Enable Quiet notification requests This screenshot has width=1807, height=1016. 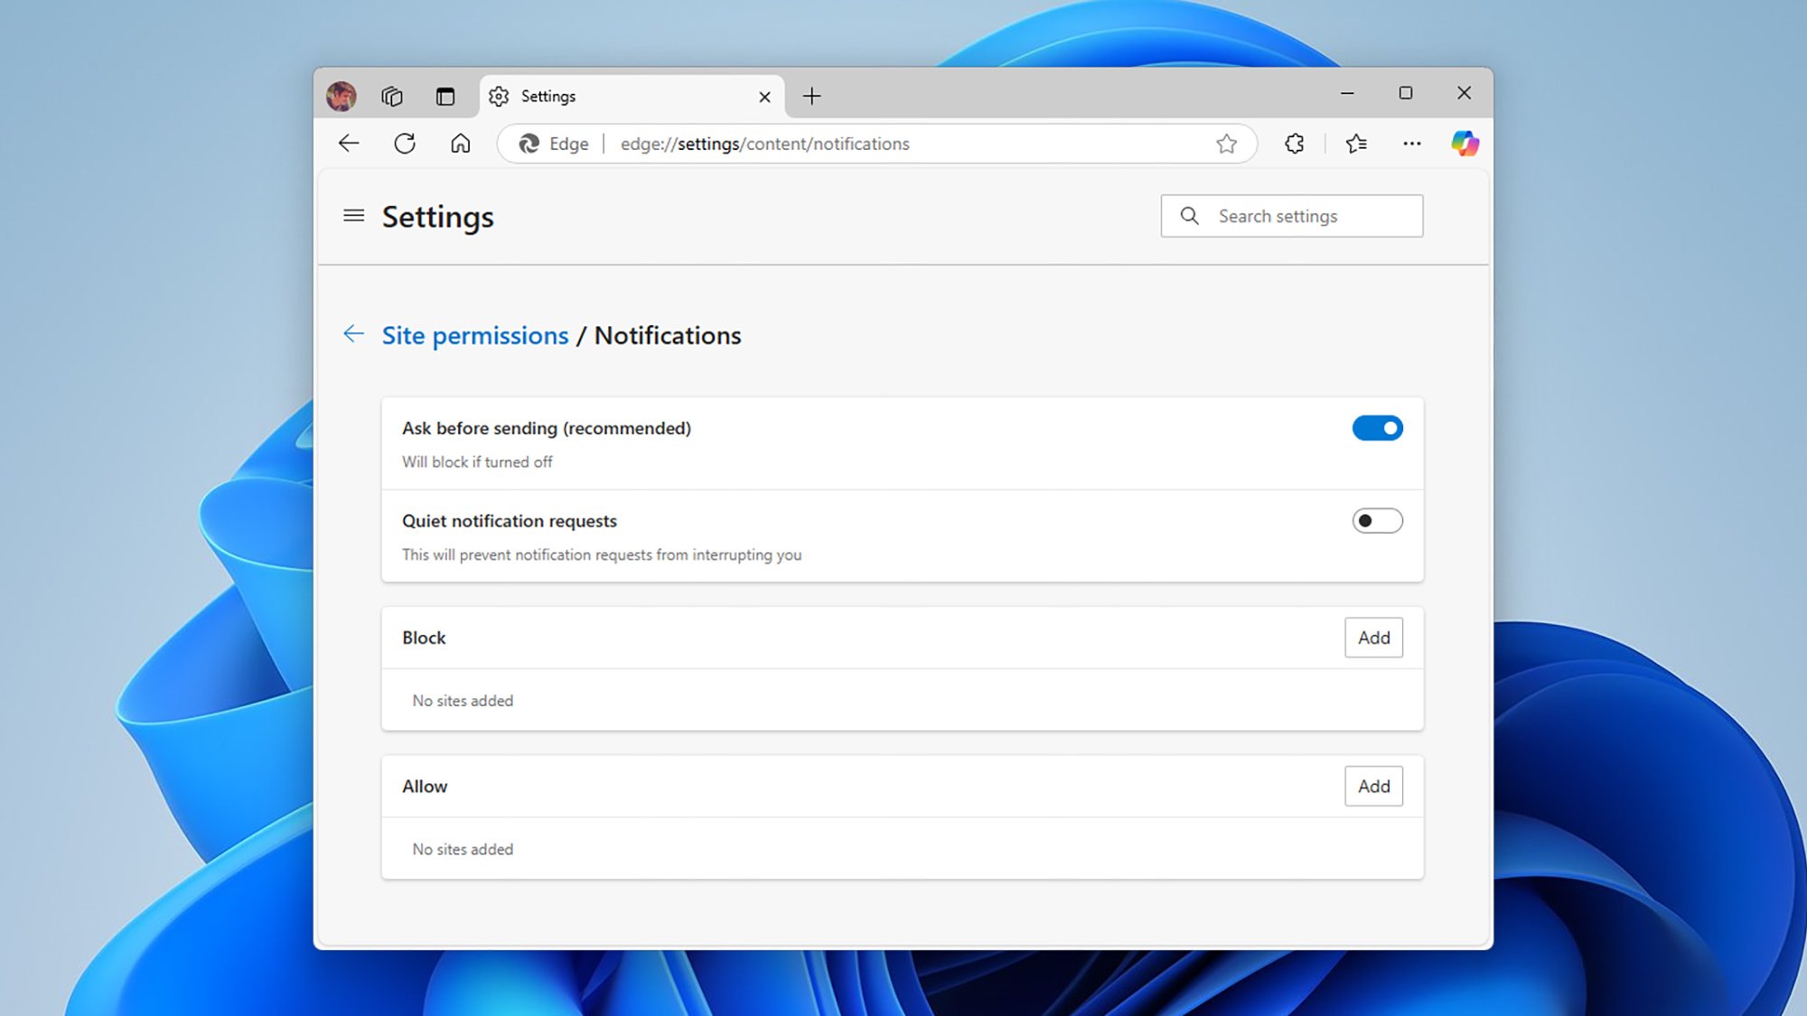coord(1378,520)
